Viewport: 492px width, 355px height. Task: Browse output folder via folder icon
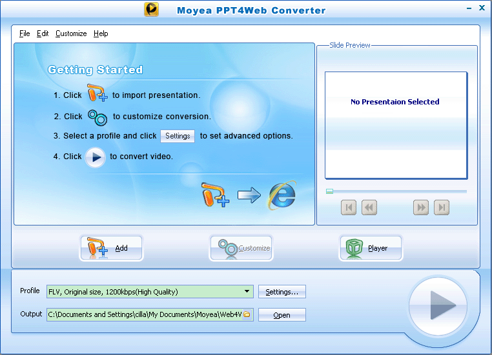pyautogui.click(x=247, y=314)
